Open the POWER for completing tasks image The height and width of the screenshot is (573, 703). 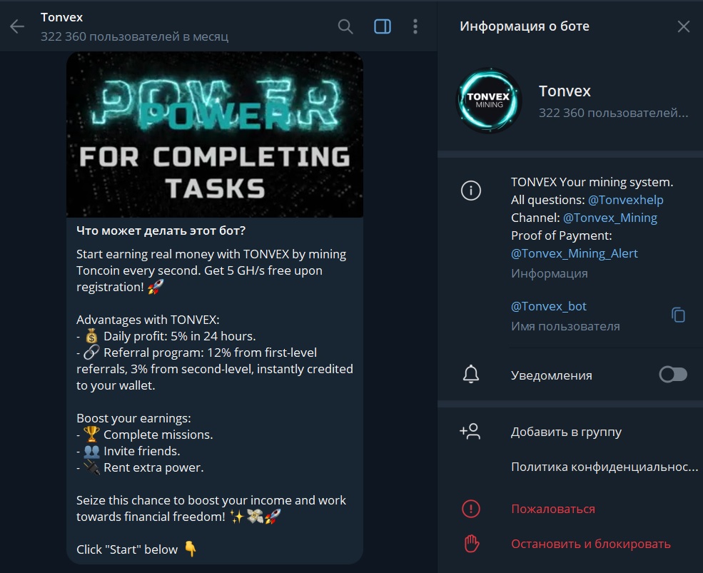tap(215, 134)
